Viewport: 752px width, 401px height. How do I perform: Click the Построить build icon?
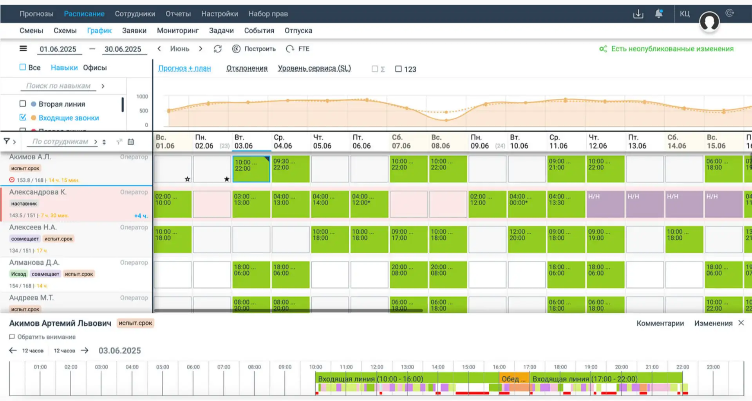(x=236, y=49)
